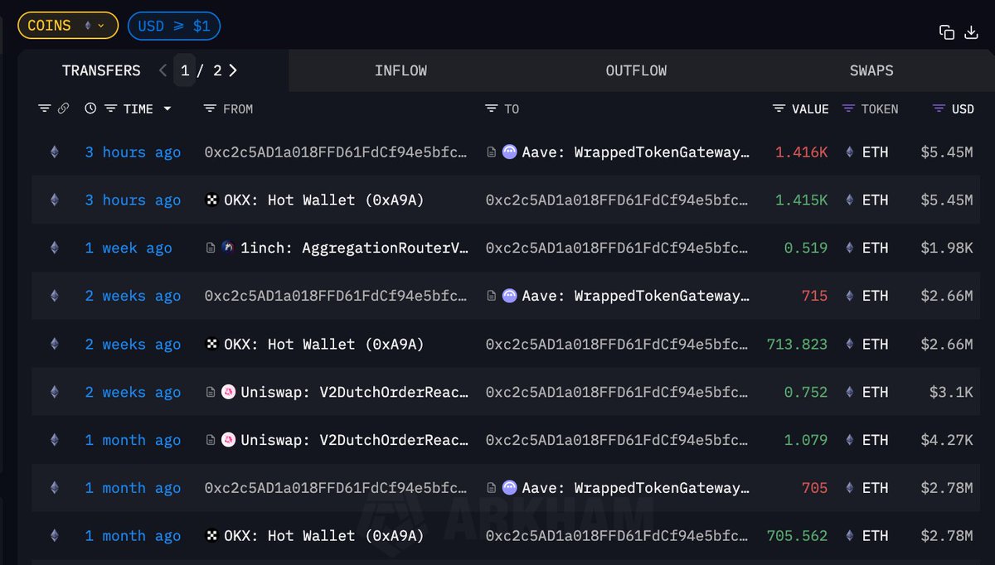Switch to the OUTFLOW tab
Image resolution: width=995 pixels, height=565 pixels.
point(636,70)
